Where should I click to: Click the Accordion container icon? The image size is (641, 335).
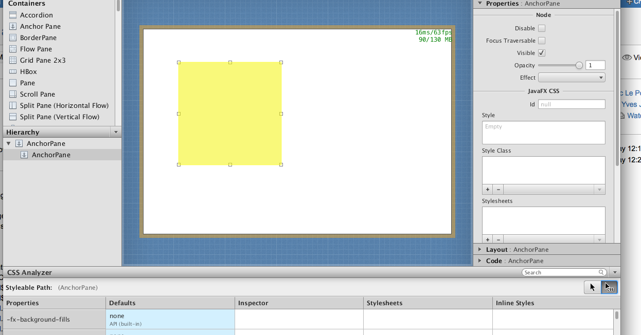point(13,15)
